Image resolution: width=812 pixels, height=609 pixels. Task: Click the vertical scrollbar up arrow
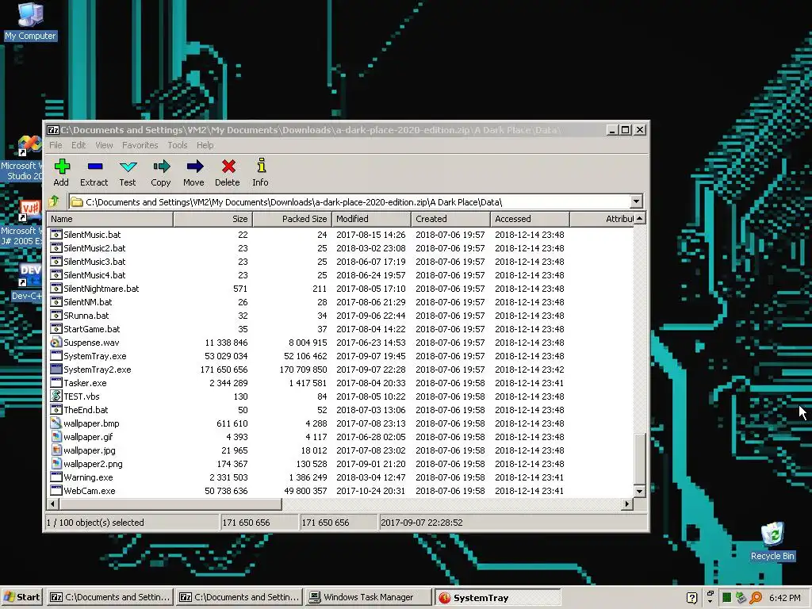point(640,219)
